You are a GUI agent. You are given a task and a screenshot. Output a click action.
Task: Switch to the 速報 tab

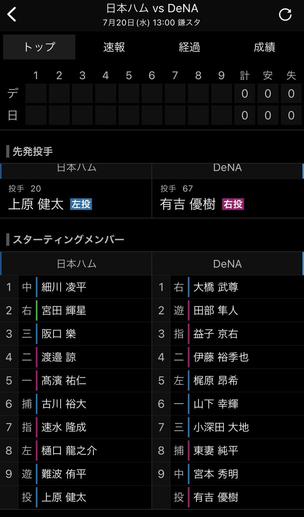click(x=114, y=47)
